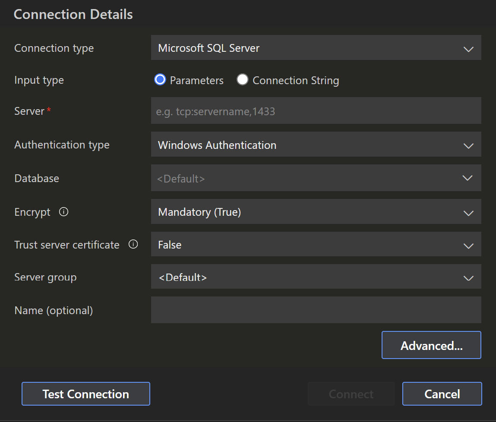Open the Microsoft SQL Server connection type dropdown
The width and height of the screenshot is (496, 422).
(316, 47)
